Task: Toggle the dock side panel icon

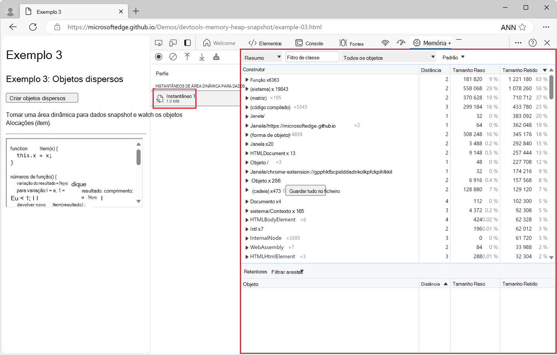Action: point(188,43)
